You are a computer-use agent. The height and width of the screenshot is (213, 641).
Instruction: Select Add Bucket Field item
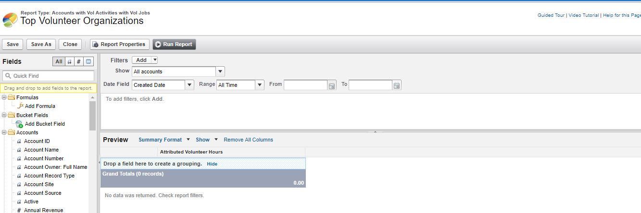coord(45,124)
